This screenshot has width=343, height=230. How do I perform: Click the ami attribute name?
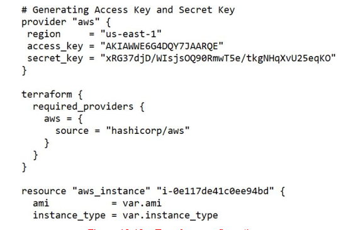(41, 203)
